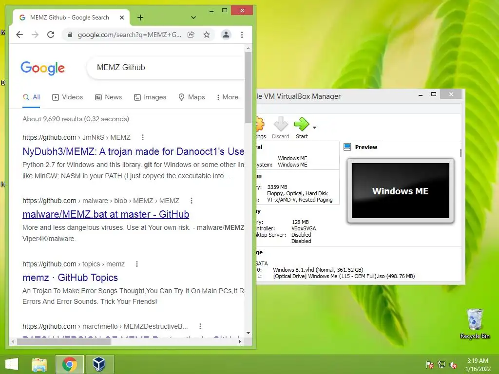
Task: Select the All results tab
Action: click(x=31, y=97)
